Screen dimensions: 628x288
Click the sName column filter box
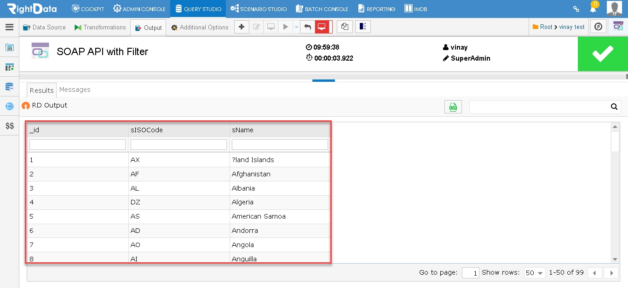[280, 144]
